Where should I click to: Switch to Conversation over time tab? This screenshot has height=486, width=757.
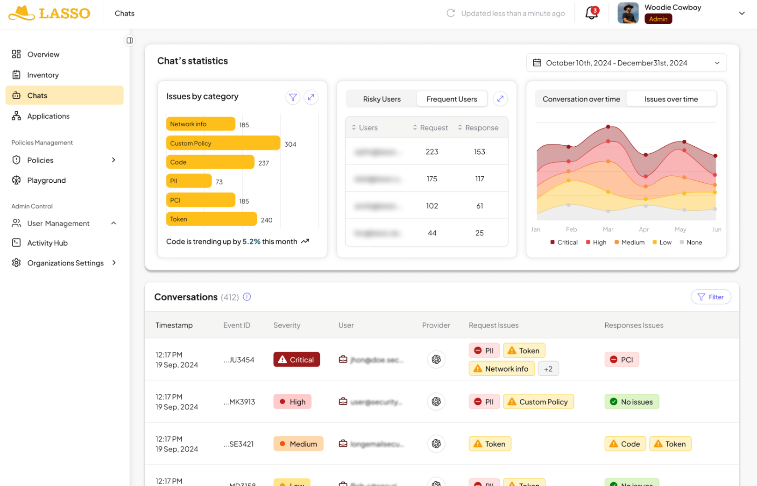tap(581, 99)
